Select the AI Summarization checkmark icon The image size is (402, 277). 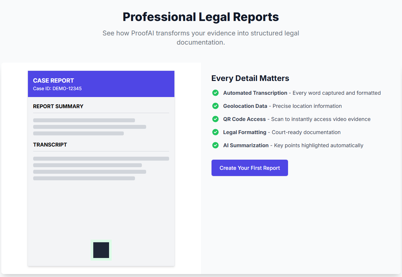click(x=215, y=145)
